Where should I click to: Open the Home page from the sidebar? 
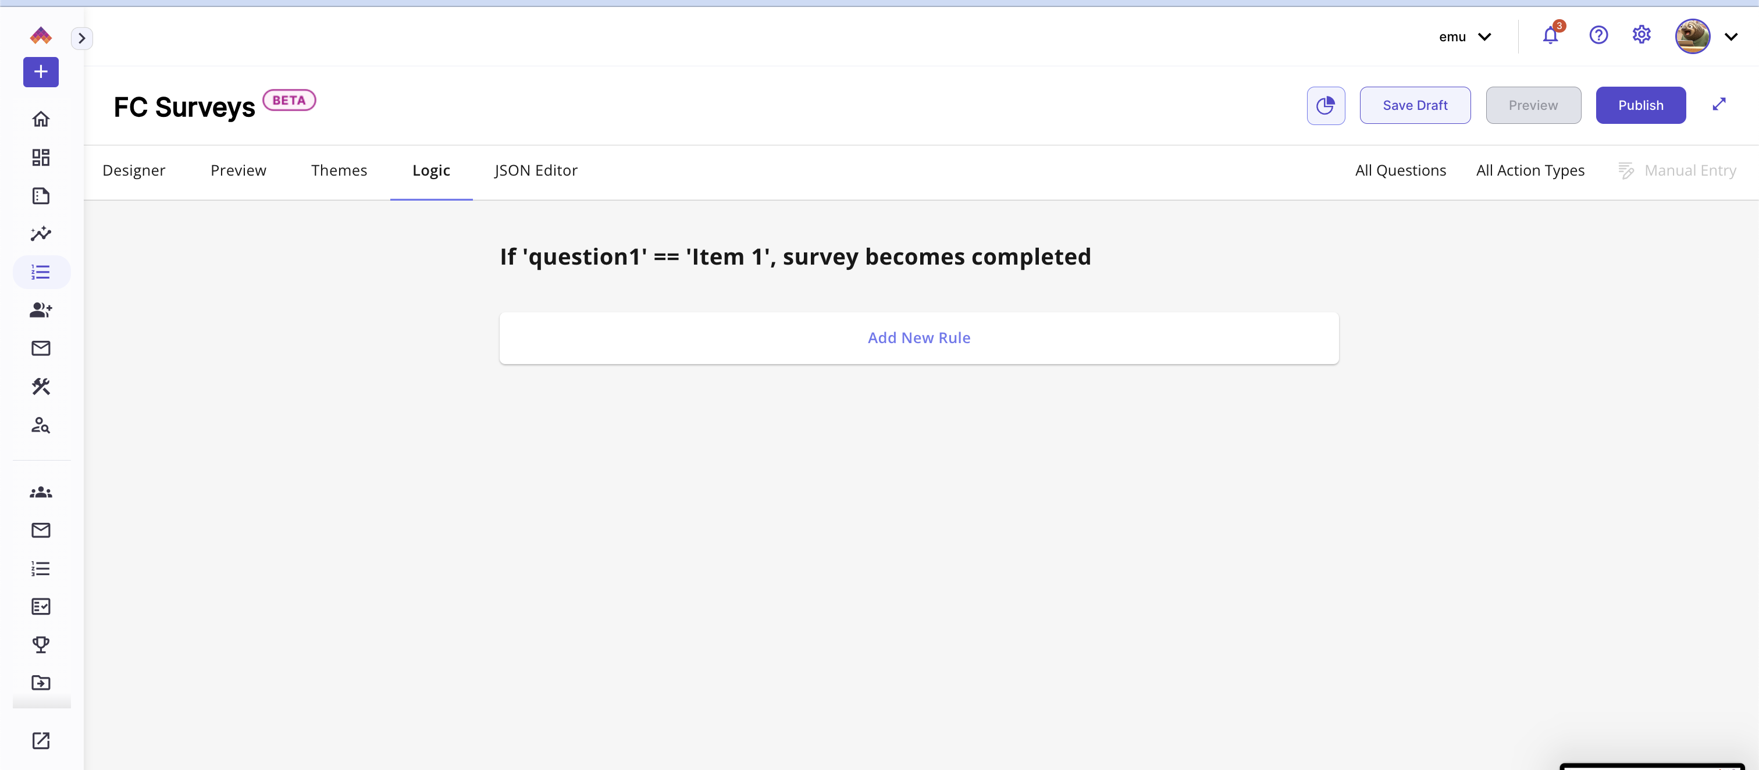[x=40, y=119]
